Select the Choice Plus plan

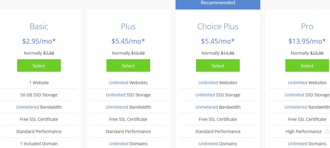click(218, 66)
